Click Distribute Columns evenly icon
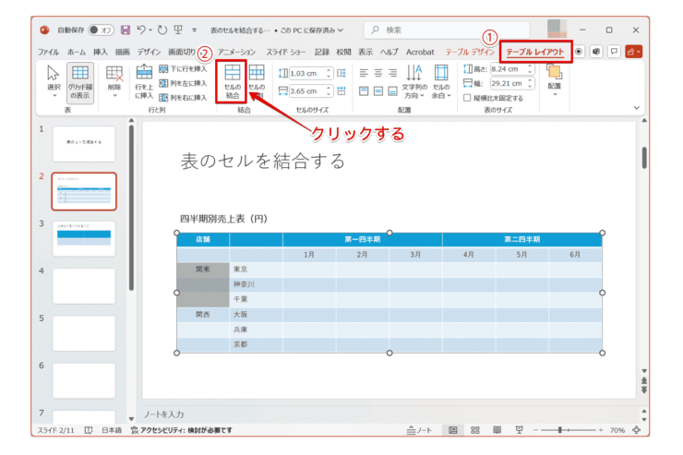 pos(341,91)
